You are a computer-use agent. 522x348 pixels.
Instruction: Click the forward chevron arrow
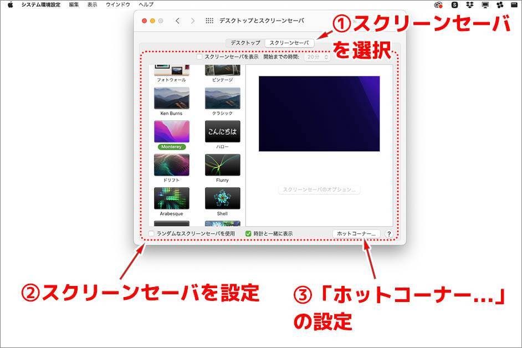(x=193, y=21)
